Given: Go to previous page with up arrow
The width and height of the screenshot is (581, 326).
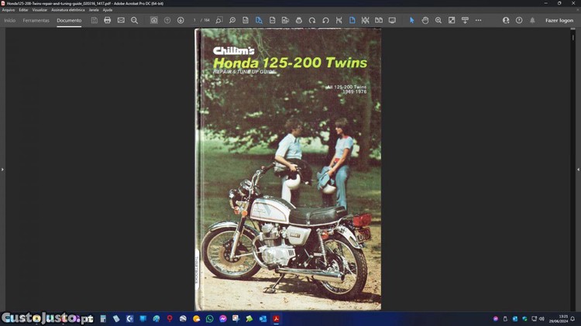Looking at the screenshot, I should click(167, 20).
